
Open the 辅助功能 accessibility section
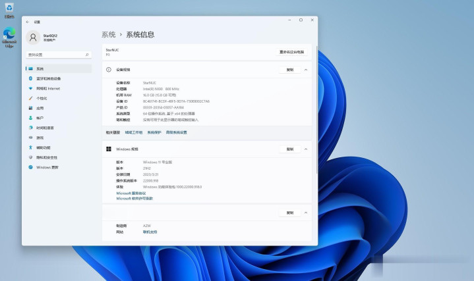(59, 147)
